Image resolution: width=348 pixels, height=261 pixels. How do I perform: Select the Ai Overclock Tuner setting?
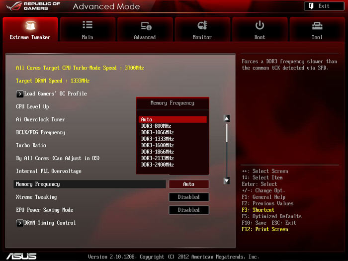click(41, 120)
